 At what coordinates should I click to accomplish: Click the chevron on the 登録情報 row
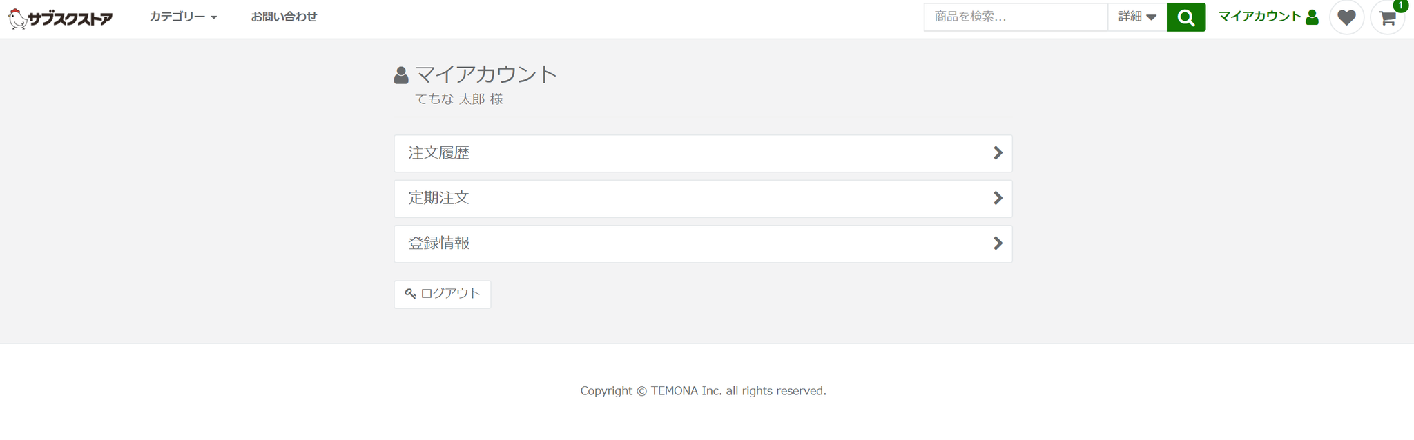click(x=998, y=243)
